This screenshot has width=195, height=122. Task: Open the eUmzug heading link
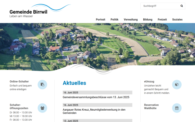[x=149, y=81]
